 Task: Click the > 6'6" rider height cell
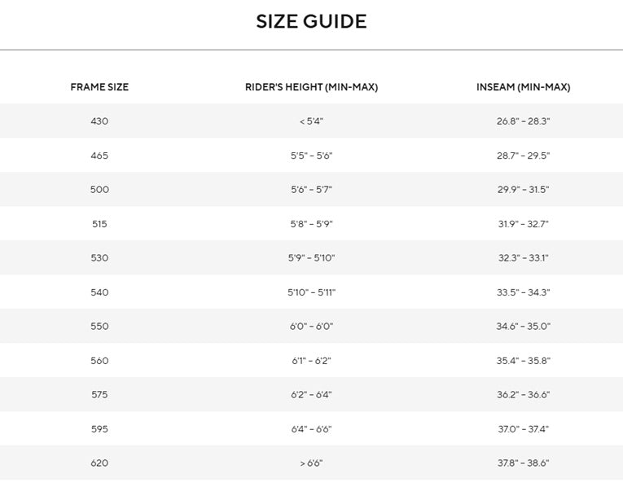tap(311, 463)
